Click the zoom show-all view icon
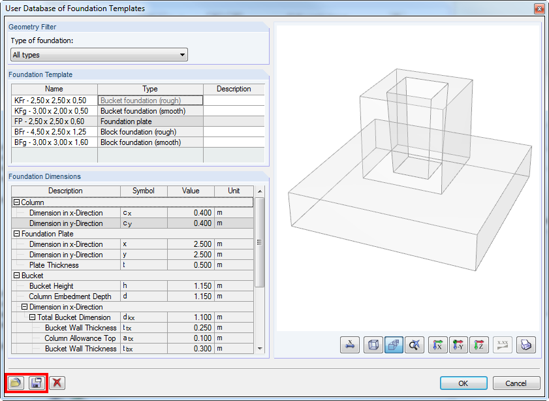Viewport: 549px width, 401px height. [415, 345]
